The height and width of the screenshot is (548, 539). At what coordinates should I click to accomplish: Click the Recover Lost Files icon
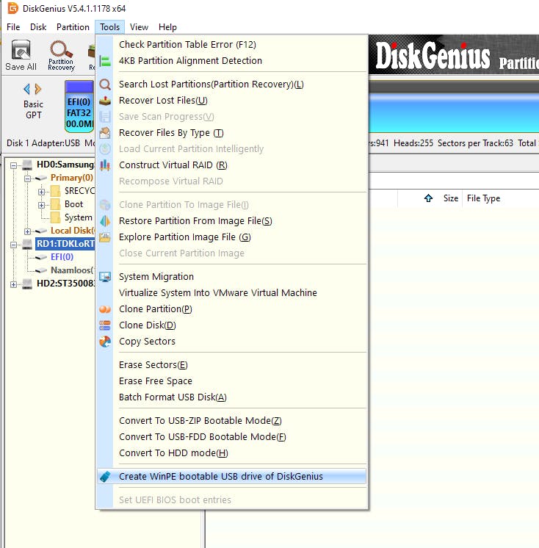(x=105, y=101)
